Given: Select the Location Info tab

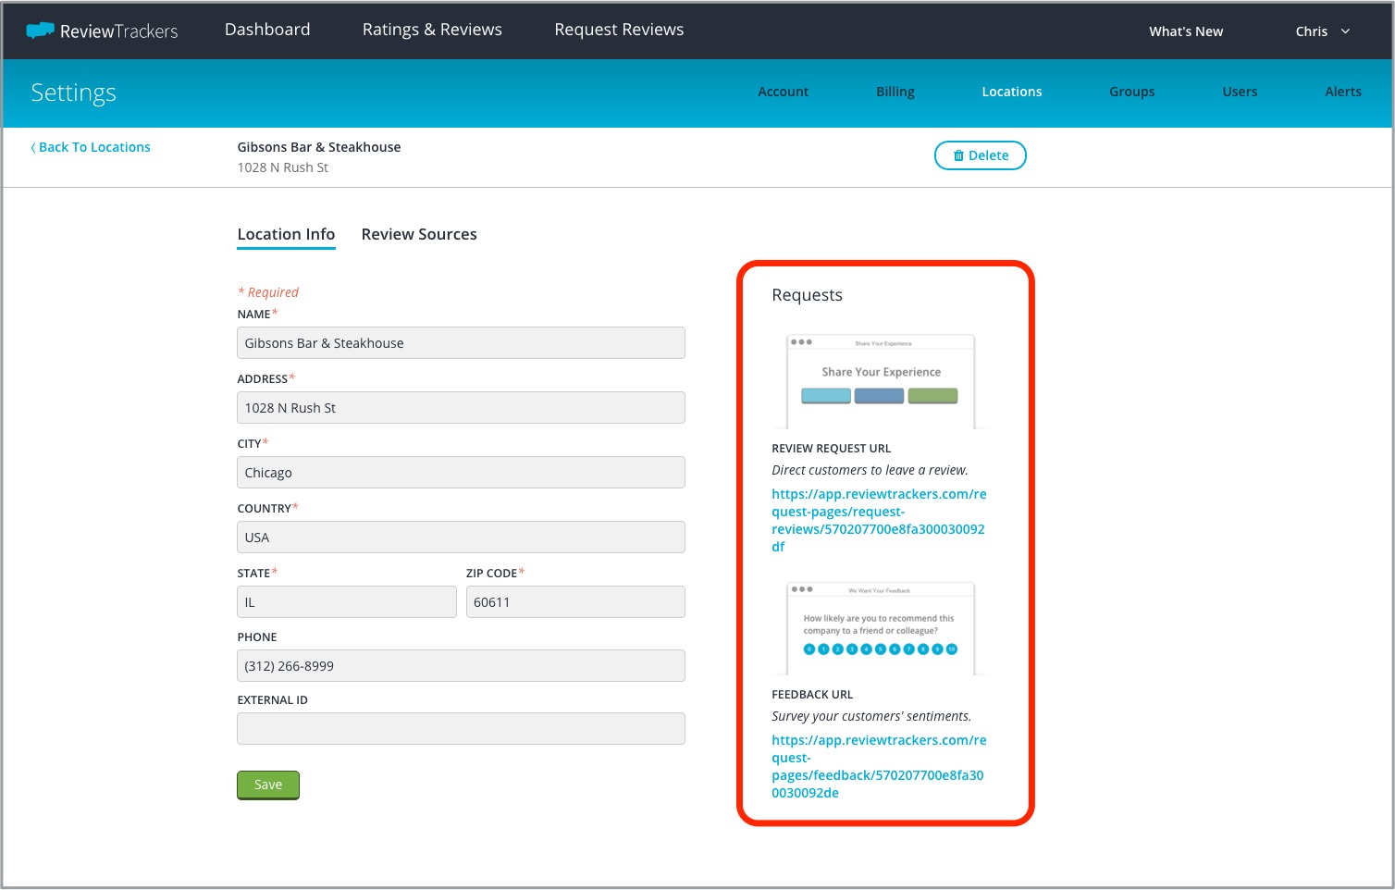Looking at the screenshot, I should pyautogui.click(x=286, y=234).
